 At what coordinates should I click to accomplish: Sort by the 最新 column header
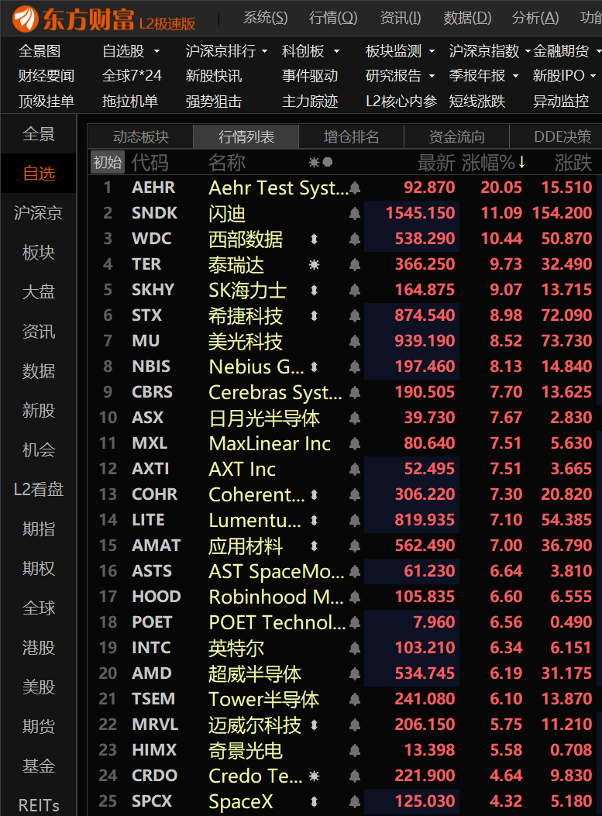[436, 163]
